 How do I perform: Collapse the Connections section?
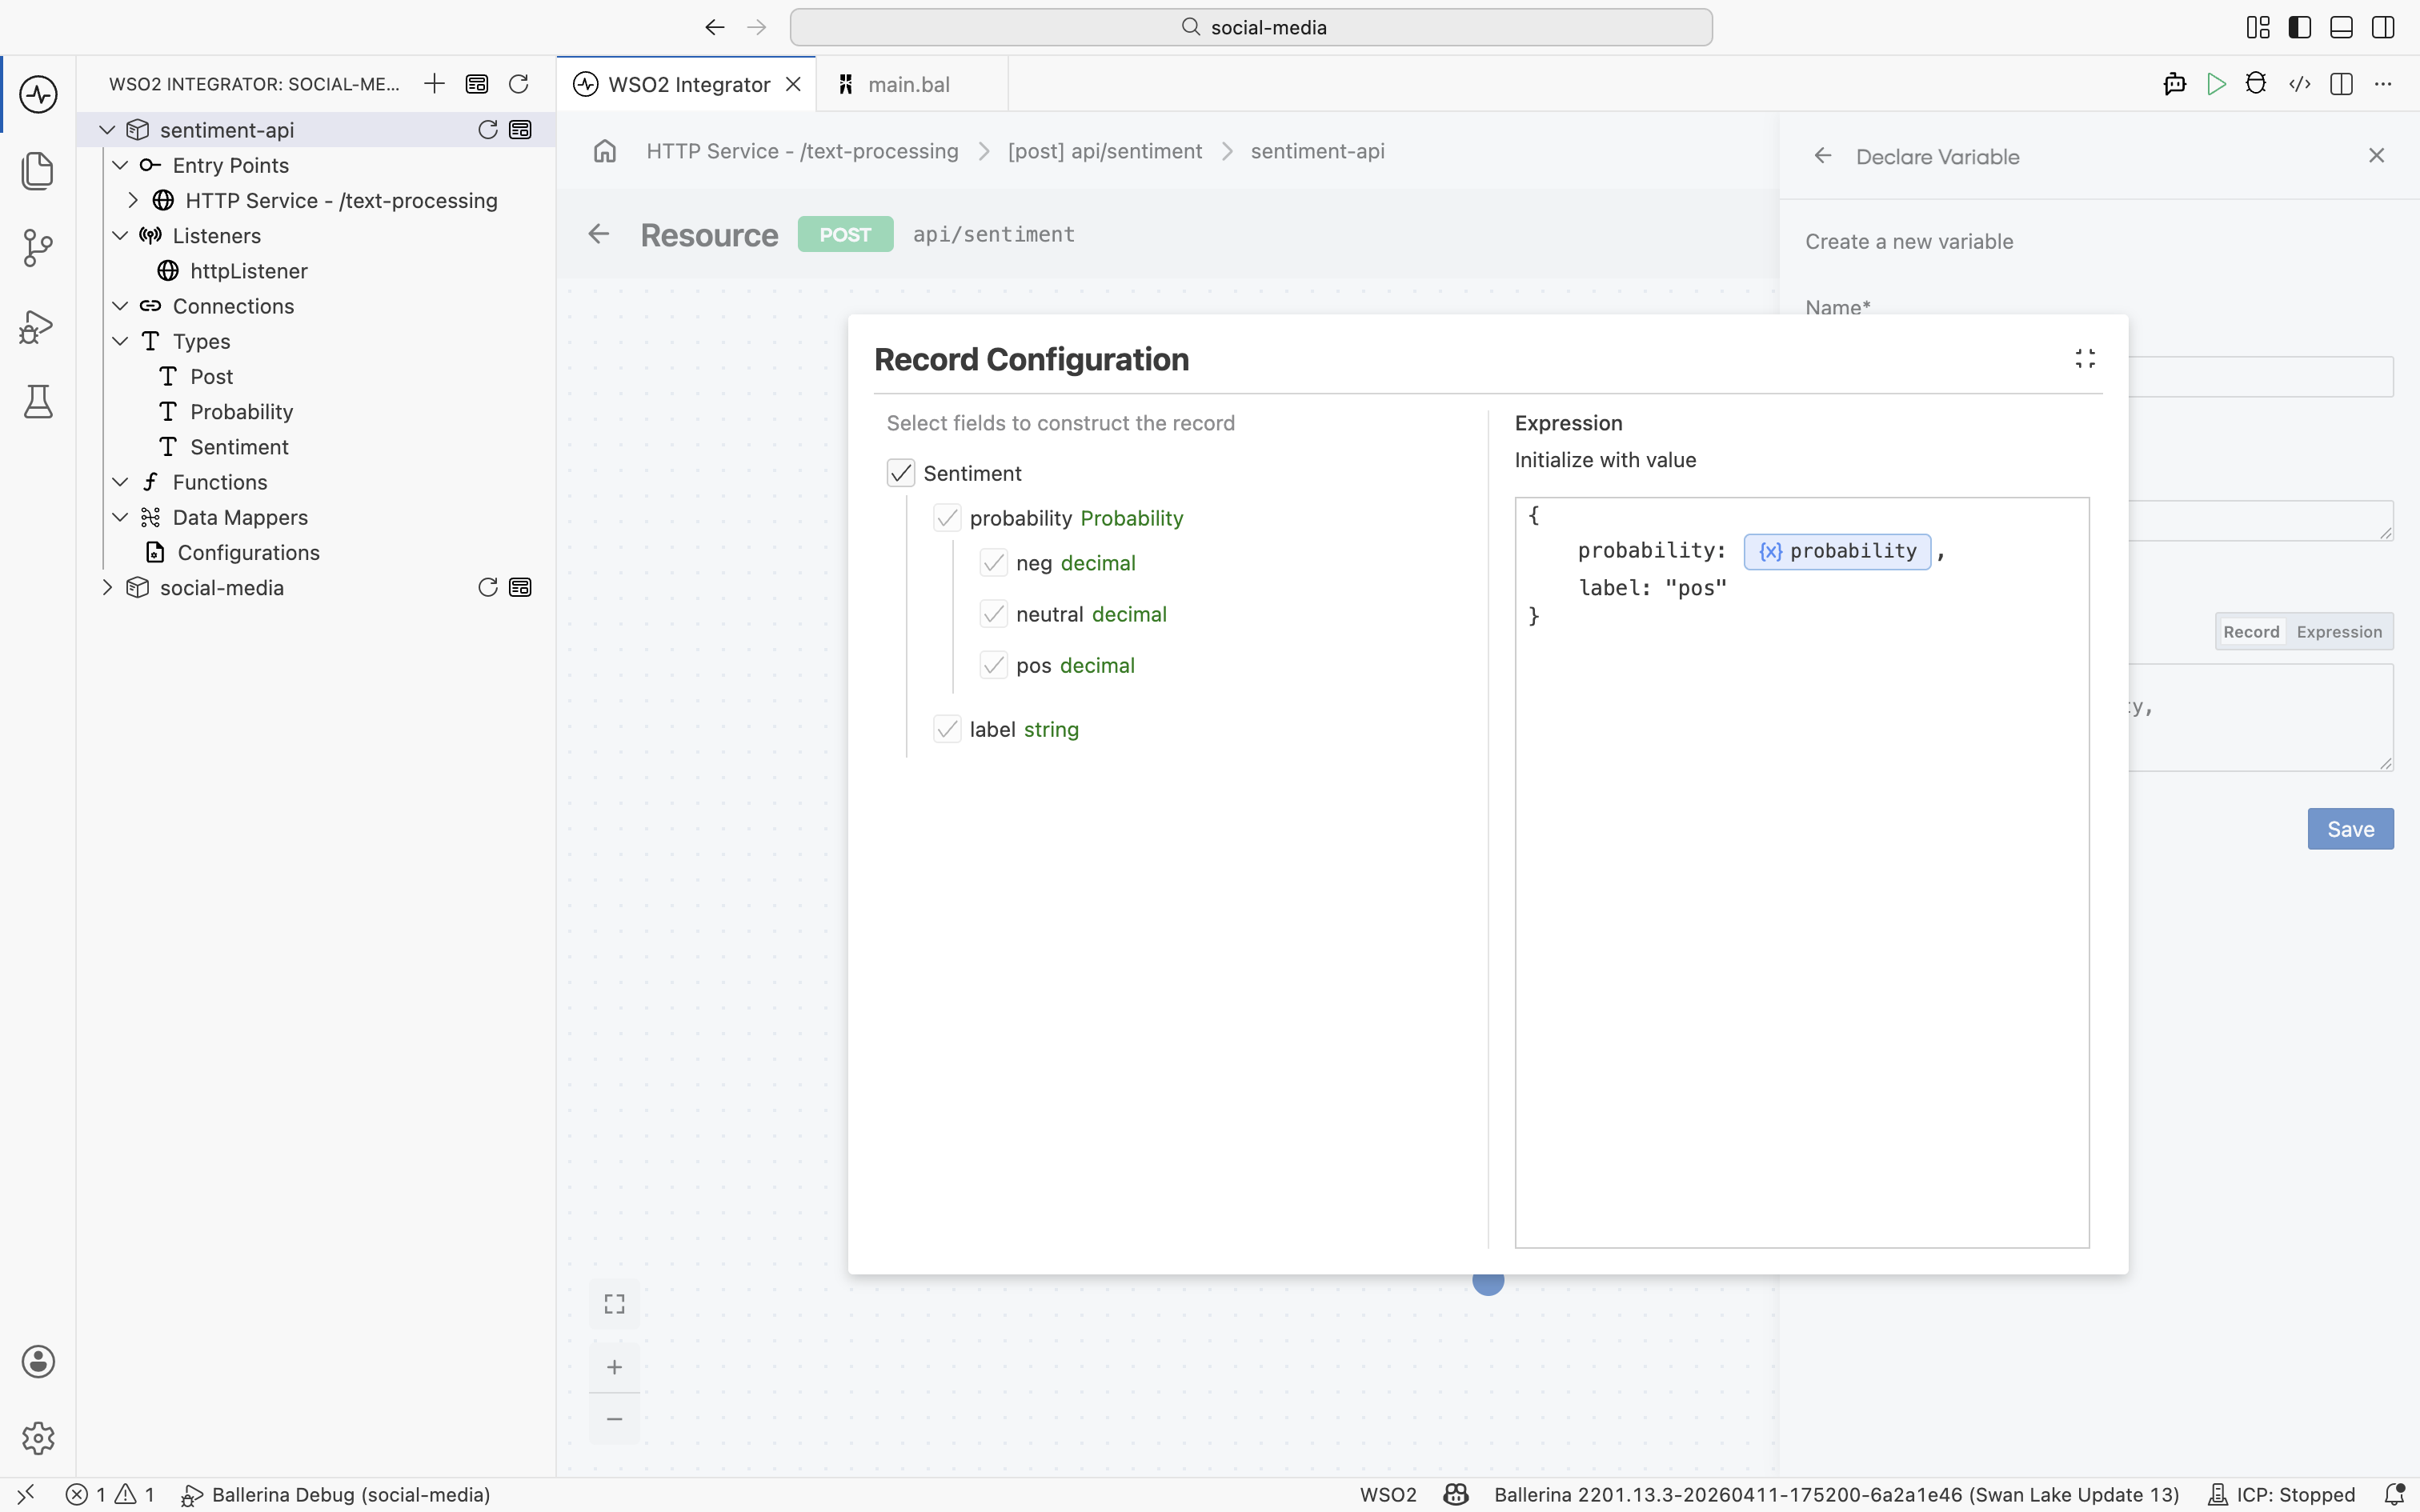click(x=120, y=306)
